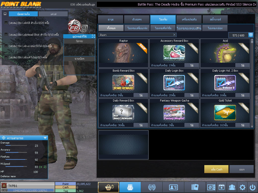This screenshot has height=193, width=258.
Task: Select the ไอเทมกล่อง (box items) filter tab
Action: click(215, 28)
